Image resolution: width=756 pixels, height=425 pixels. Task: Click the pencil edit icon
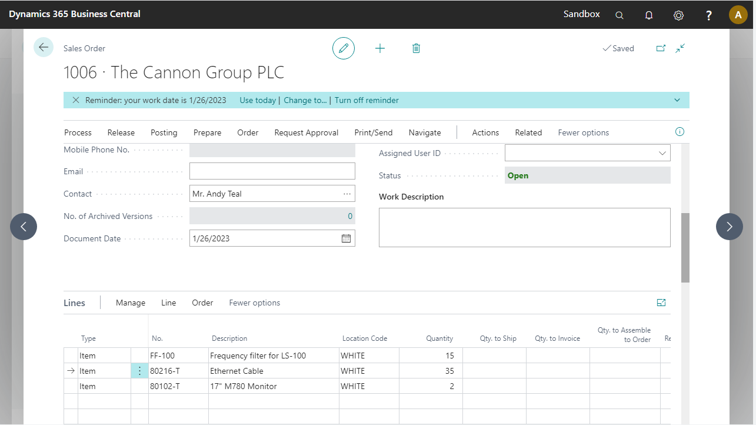click(344, 48)
